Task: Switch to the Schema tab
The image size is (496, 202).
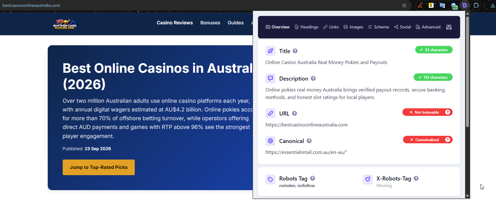Action: (x=379, y=27)
